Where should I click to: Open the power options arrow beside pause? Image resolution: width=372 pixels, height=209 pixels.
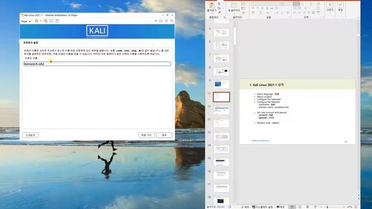pos(41,21)
